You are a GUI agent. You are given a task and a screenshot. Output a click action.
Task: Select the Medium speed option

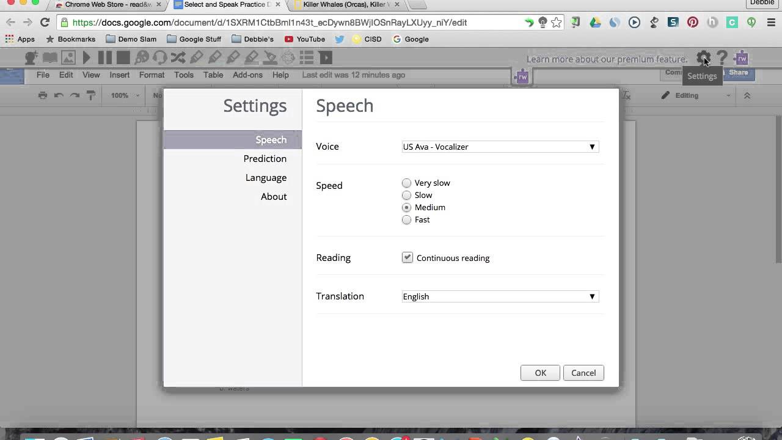[407, 207]
